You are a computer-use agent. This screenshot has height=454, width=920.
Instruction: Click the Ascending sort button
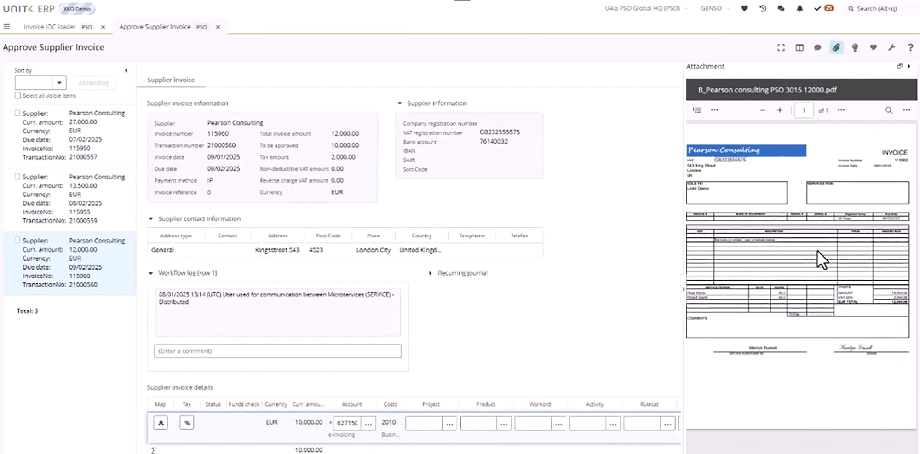click(x=93, y=83)
